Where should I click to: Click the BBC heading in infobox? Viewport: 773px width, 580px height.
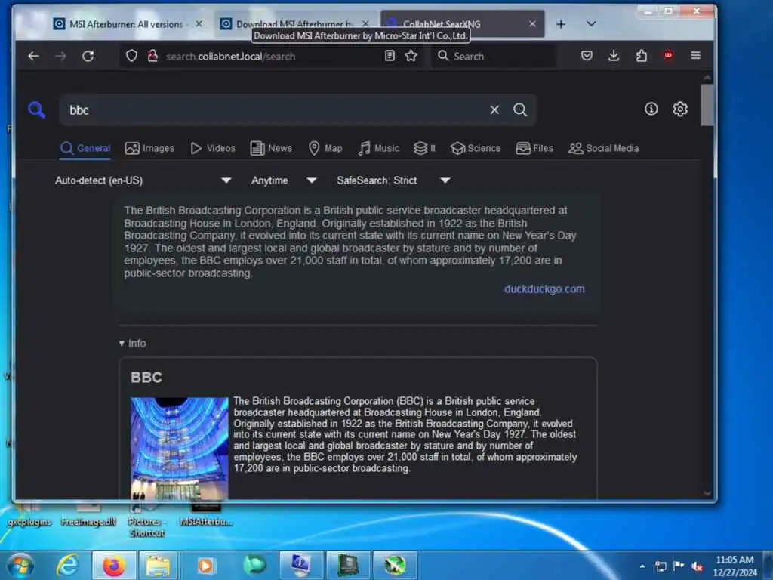[x=146, y=378]
